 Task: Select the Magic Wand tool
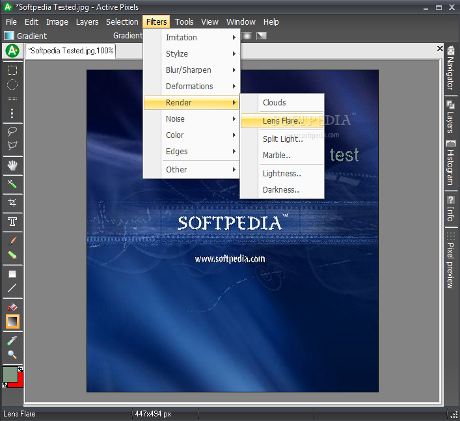12,184
